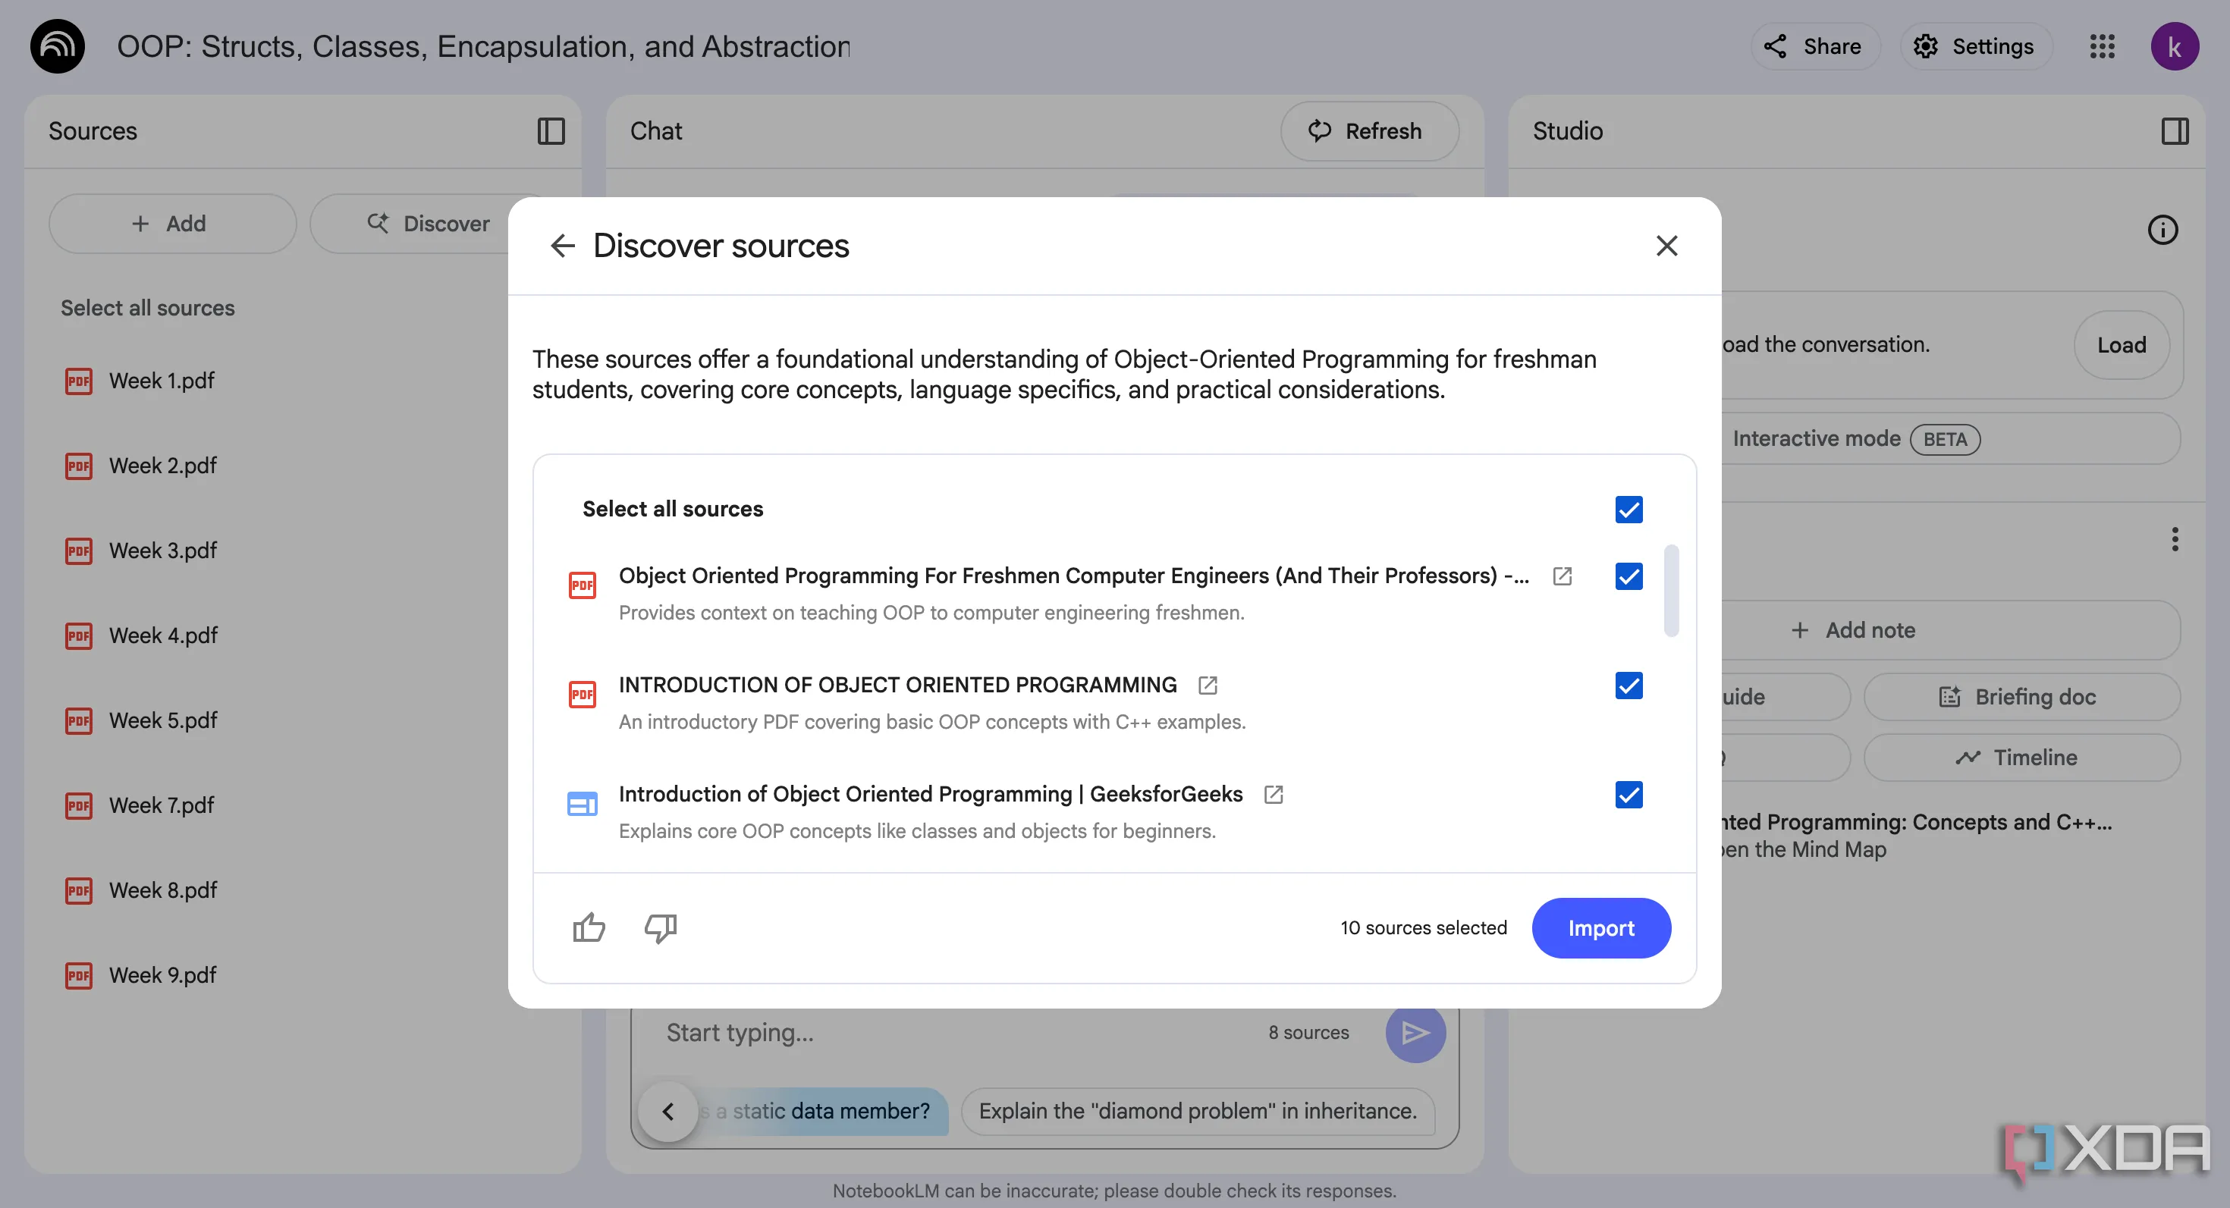
Task: Collapse the Studio panel with its panel icon
Action: [x=2175, y=131]
